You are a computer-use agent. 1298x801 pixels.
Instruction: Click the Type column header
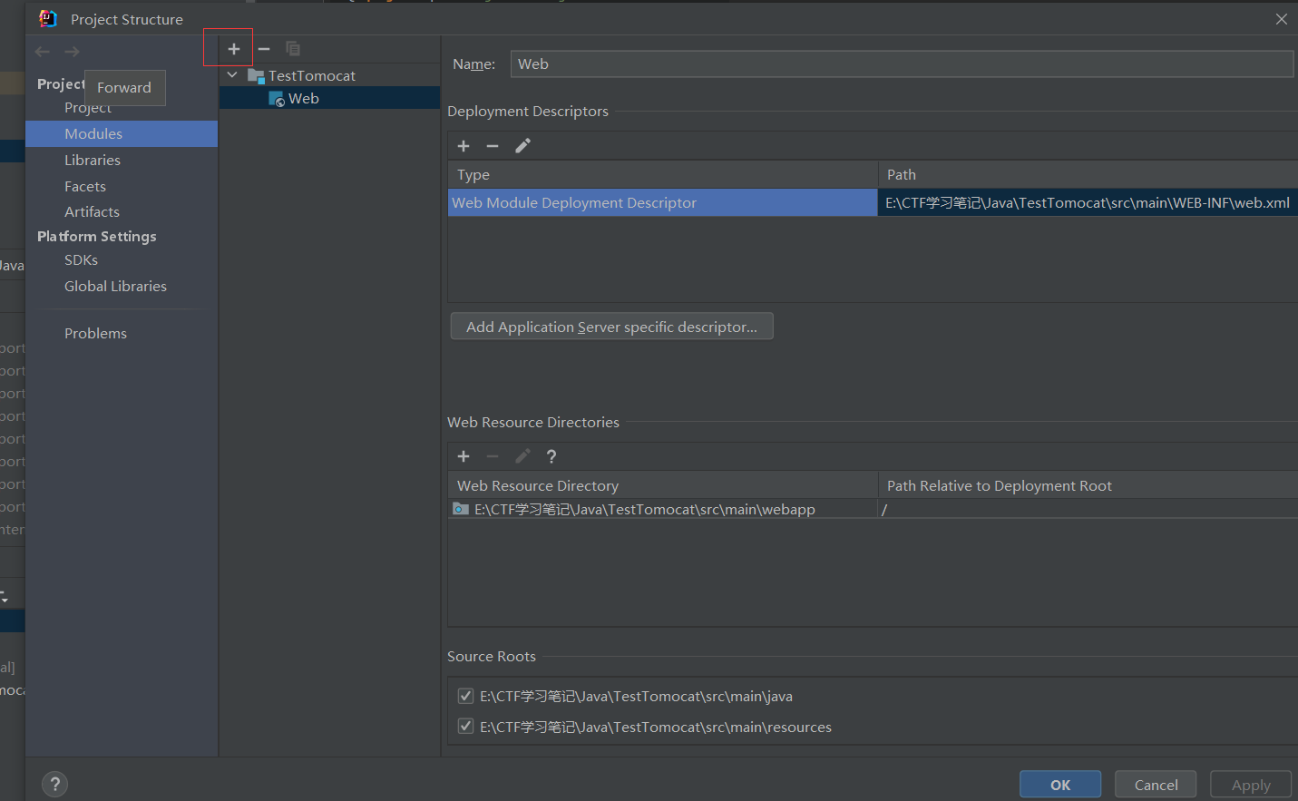(663, 174)
